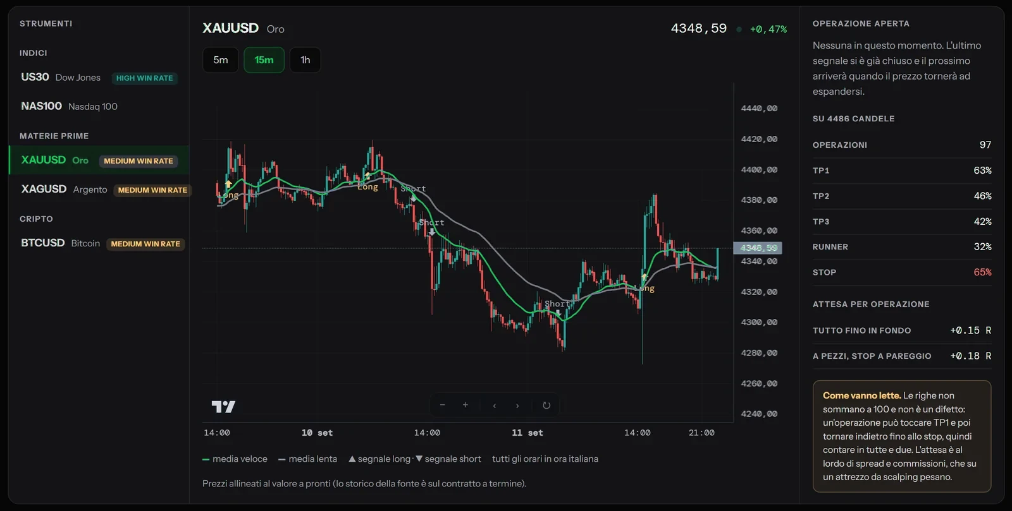This screenshot has height=511, width=1012.
Task: Click the +0,47% change value
Action: (768, 29)
